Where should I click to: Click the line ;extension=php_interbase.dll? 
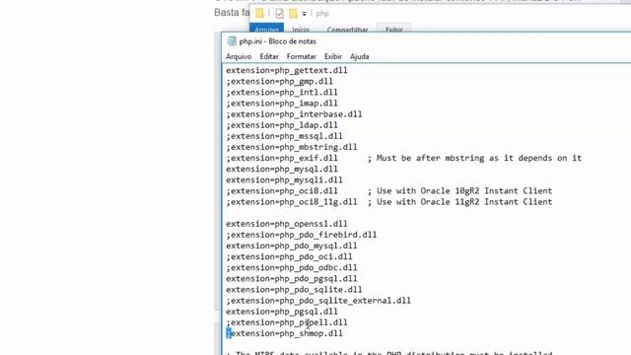(x=294, y=114)
